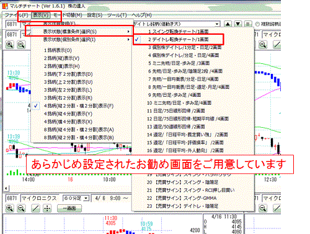Select the line drawing tool in bottom chart
Screen dimensions: 310x234
pos(35,208)
